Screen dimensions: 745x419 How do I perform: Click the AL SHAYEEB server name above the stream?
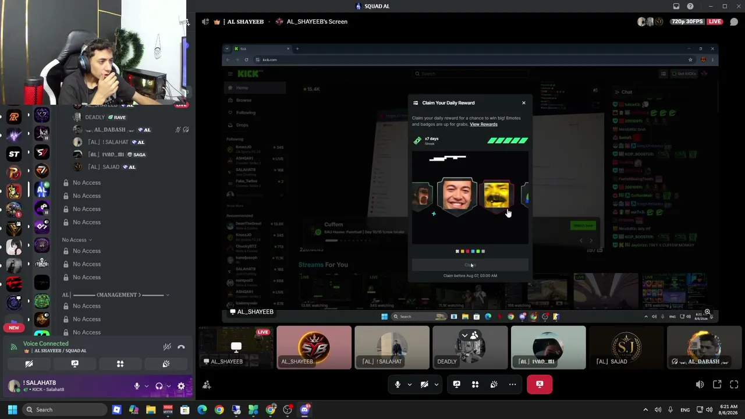coord(245,22)
